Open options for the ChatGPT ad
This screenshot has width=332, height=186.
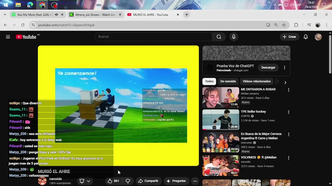coord(285,67)
